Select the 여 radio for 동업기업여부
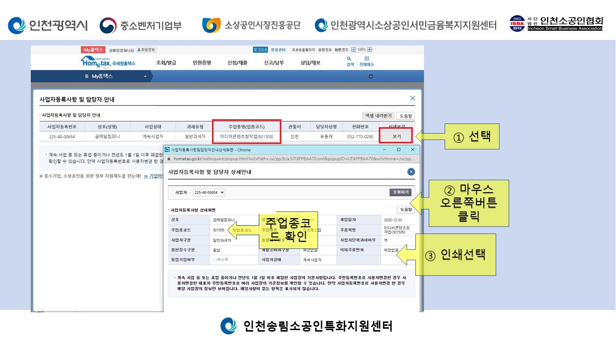 [215, 259]
